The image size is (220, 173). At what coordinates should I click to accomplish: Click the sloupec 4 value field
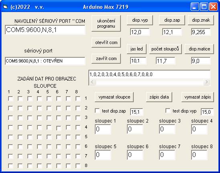point(199,129)
